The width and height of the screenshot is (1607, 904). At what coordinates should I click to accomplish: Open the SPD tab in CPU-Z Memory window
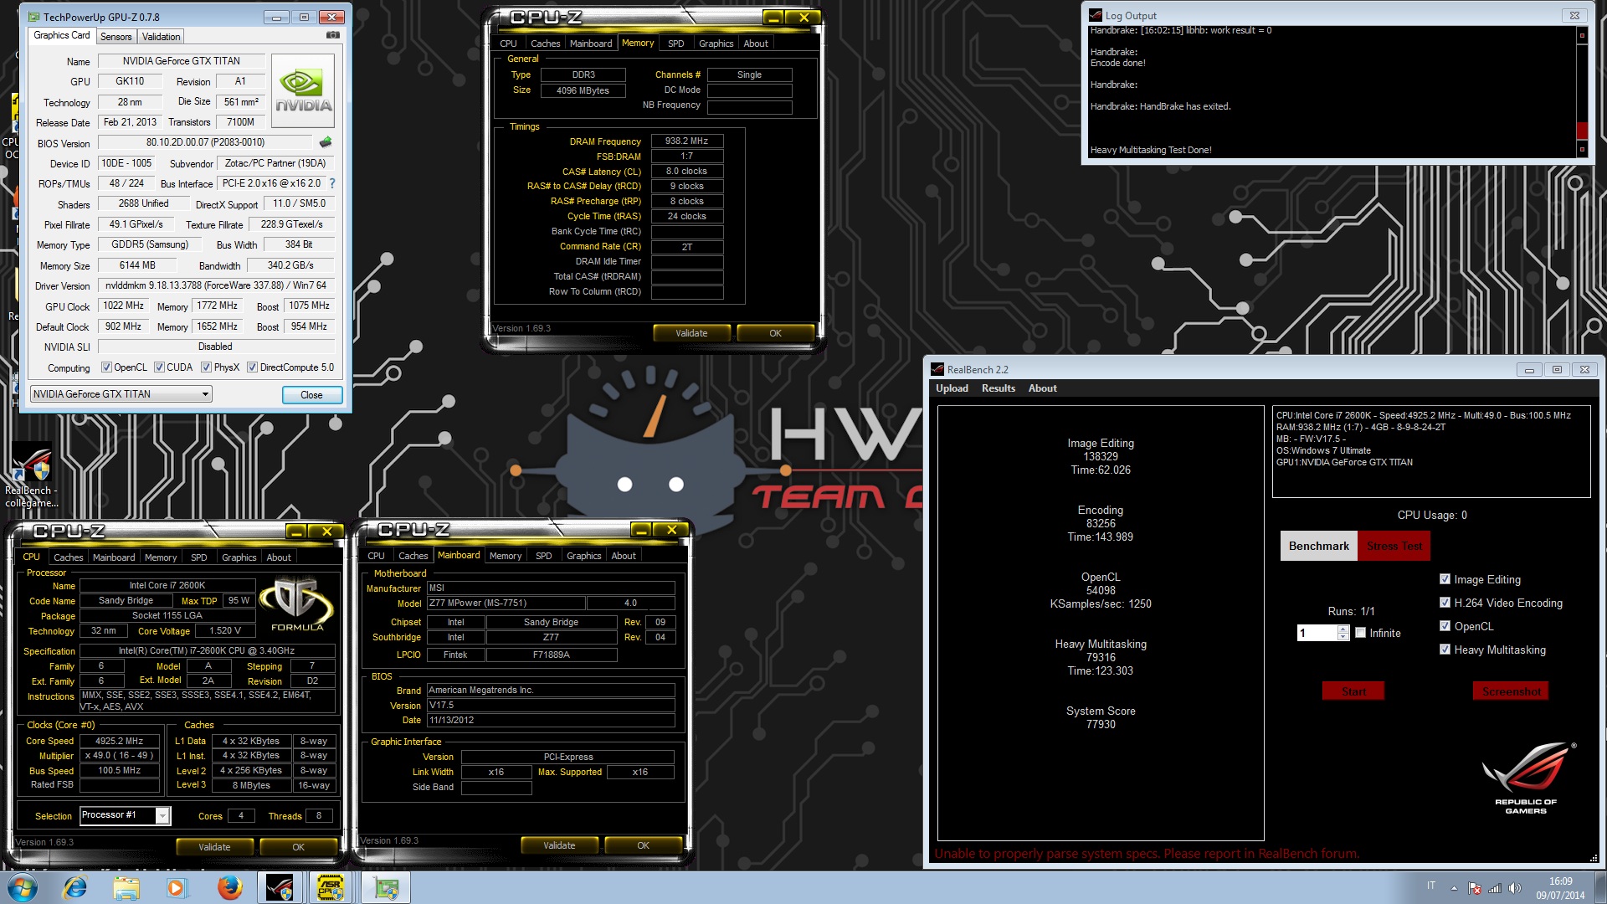coord(675,44)
